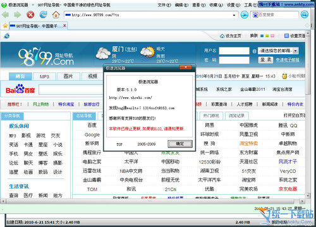The height and width of the screenshot is (227, 316).
Task: Click the cloudy weather icon for 厦门
Action: pyautogui.click(x=103, y=54)
